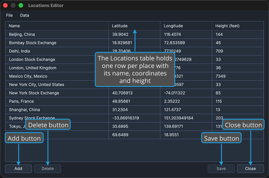Click longitude value 116.4074
This screenshot has width=269, height=178.
pos(172,34)
